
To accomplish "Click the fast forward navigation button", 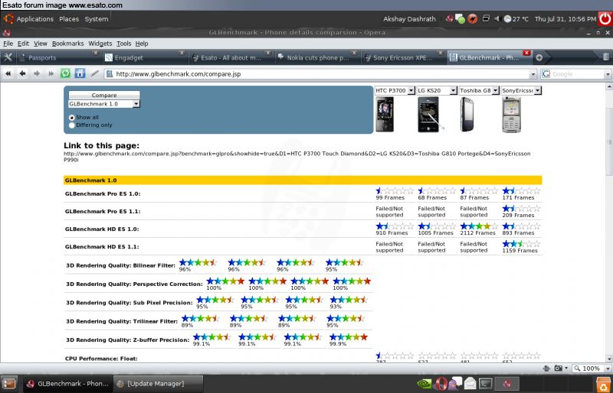I will (51, 73).
